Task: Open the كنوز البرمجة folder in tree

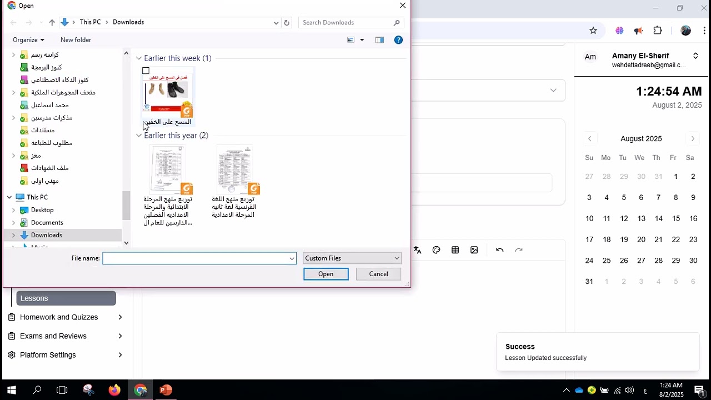Action: click(47, 67)
